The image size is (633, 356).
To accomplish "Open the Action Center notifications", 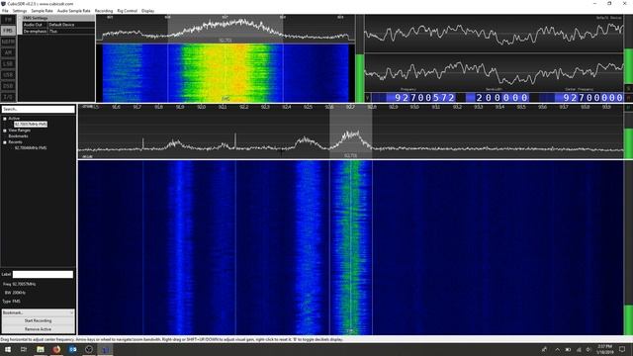I will click(x=622, y=349).
